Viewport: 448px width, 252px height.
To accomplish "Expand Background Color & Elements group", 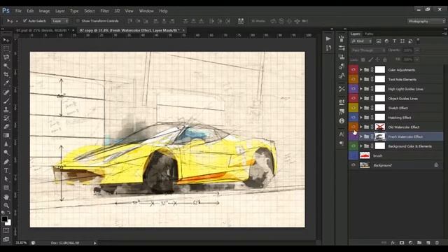I will point(361,146).
